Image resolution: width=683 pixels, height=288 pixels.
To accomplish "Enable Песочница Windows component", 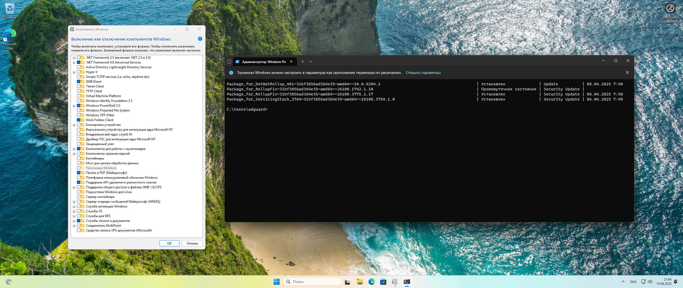I will pyautogui.click(x=79, y=168).
